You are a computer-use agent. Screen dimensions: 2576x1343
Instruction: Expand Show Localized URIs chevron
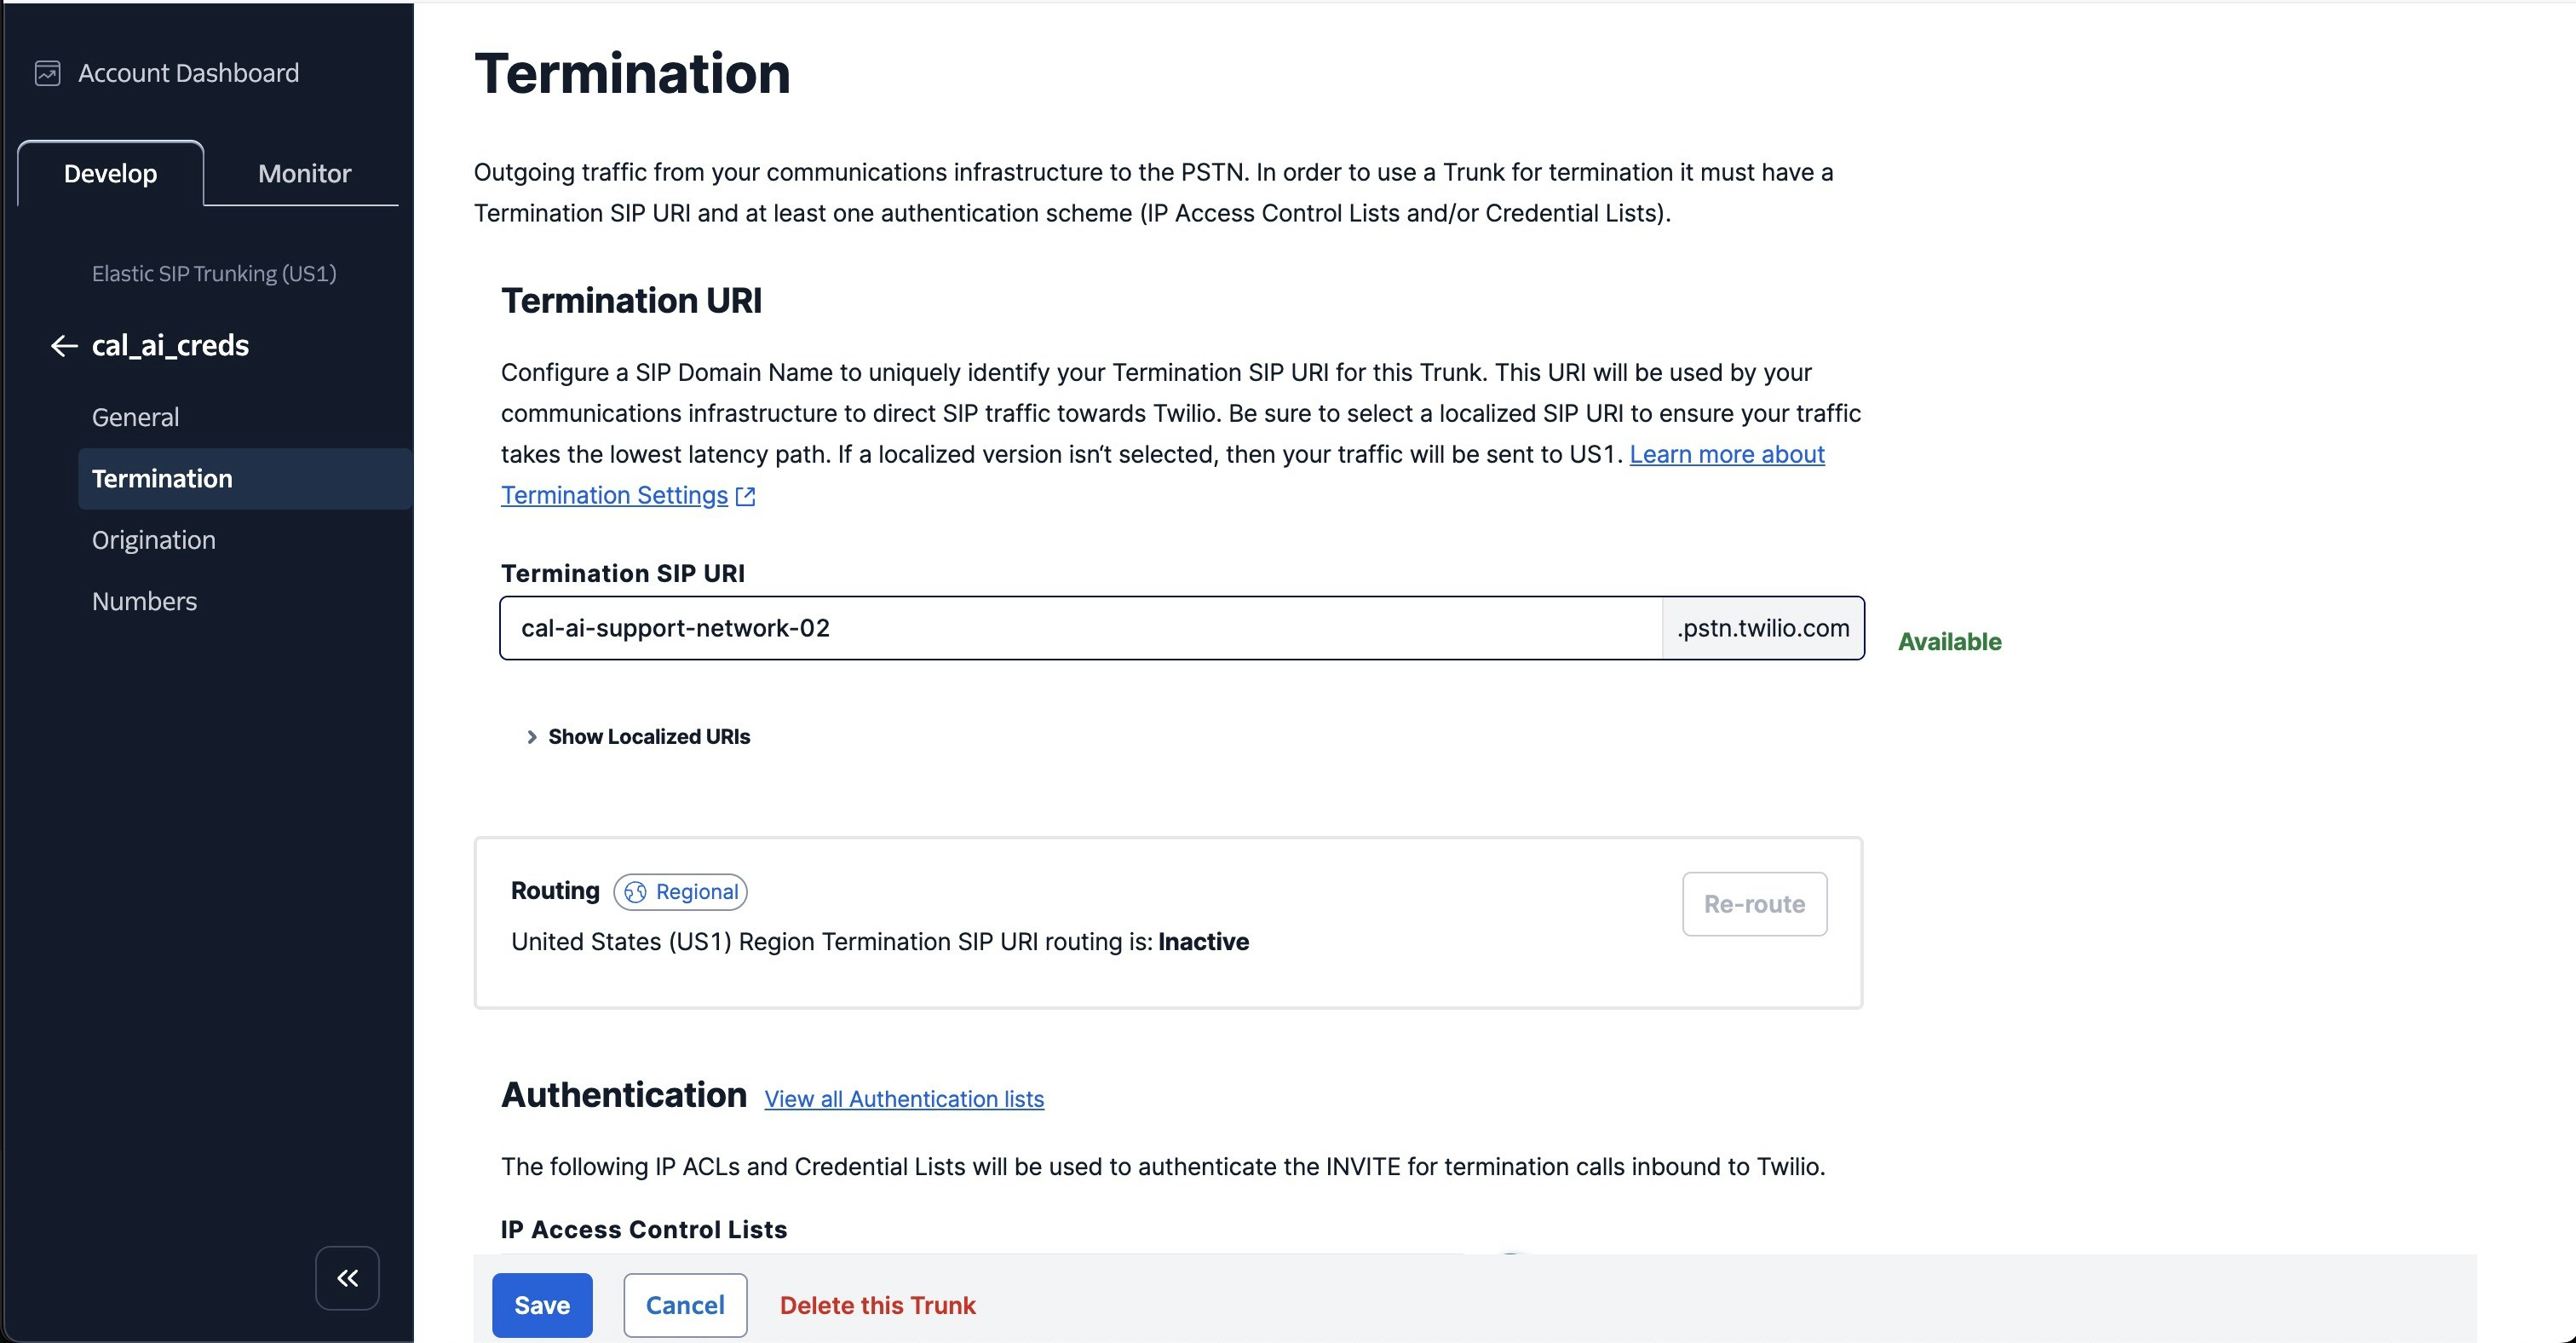click(x=532, y=737)
